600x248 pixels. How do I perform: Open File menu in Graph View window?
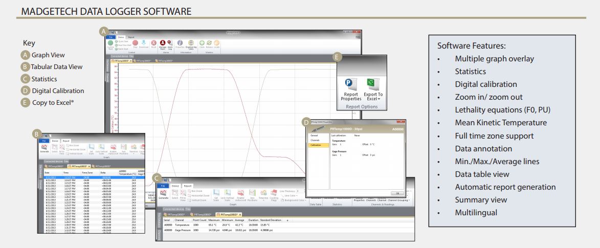110,37
